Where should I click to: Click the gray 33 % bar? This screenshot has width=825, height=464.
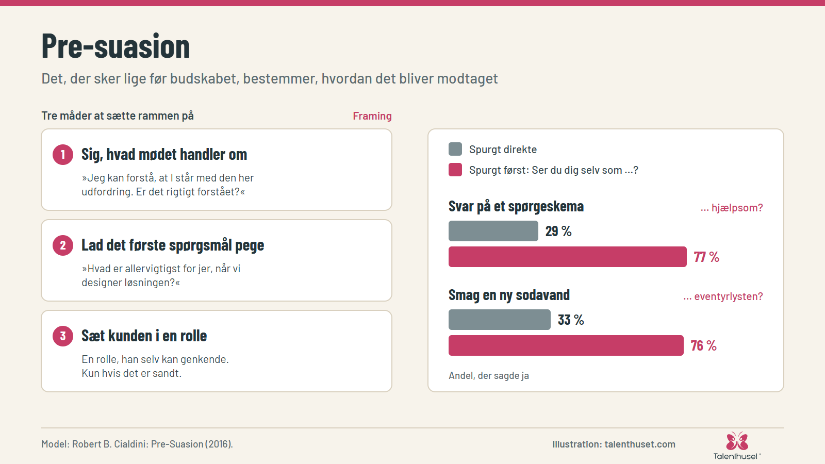(x=500, y=320)
